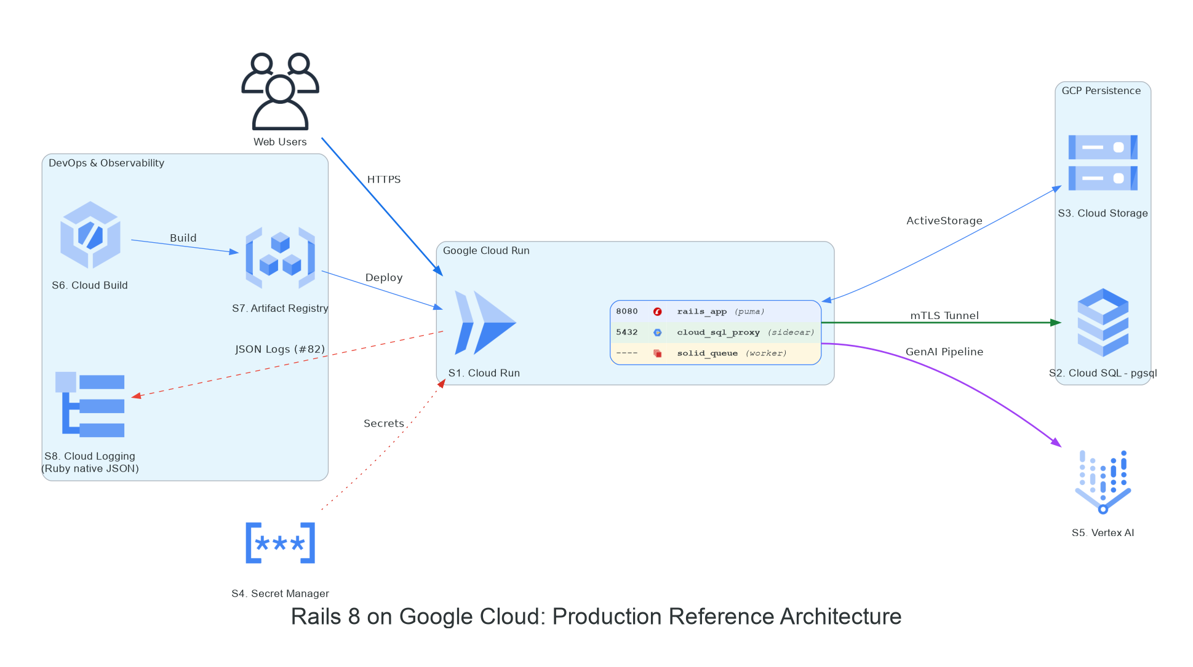Click port number '8080'

click(627, 312)
